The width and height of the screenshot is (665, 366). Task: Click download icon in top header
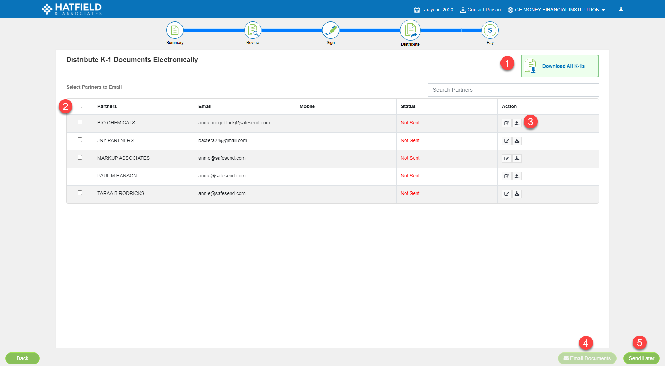[x=621, y=10]
